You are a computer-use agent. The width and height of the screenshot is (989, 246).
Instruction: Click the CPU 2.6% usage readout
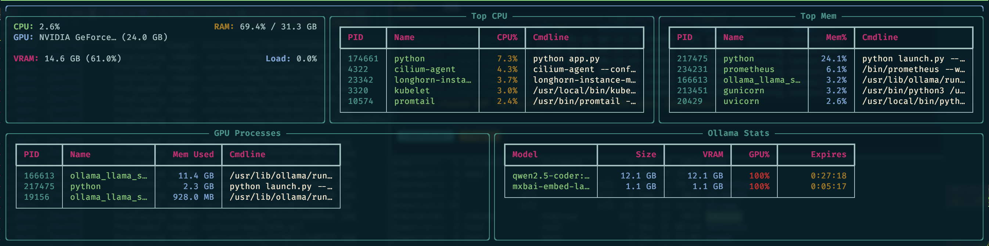click(x=36, y=27)
